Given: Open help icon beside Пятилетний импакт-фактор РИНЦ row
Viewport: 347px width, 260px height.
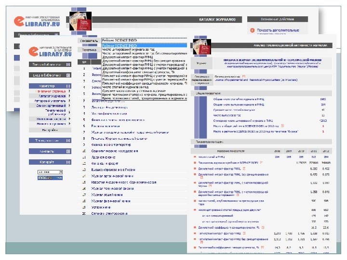Looking at the screenshot, I should point(244,233).
